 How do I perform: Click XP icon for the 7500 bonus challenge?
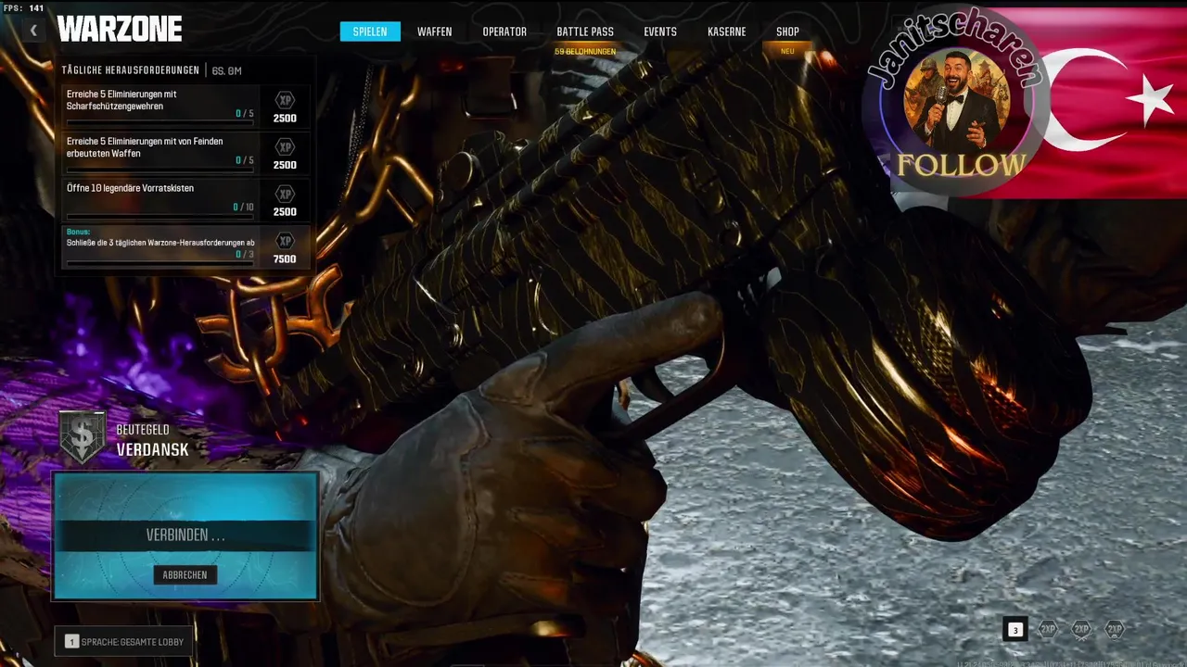(x=285, y=240)
